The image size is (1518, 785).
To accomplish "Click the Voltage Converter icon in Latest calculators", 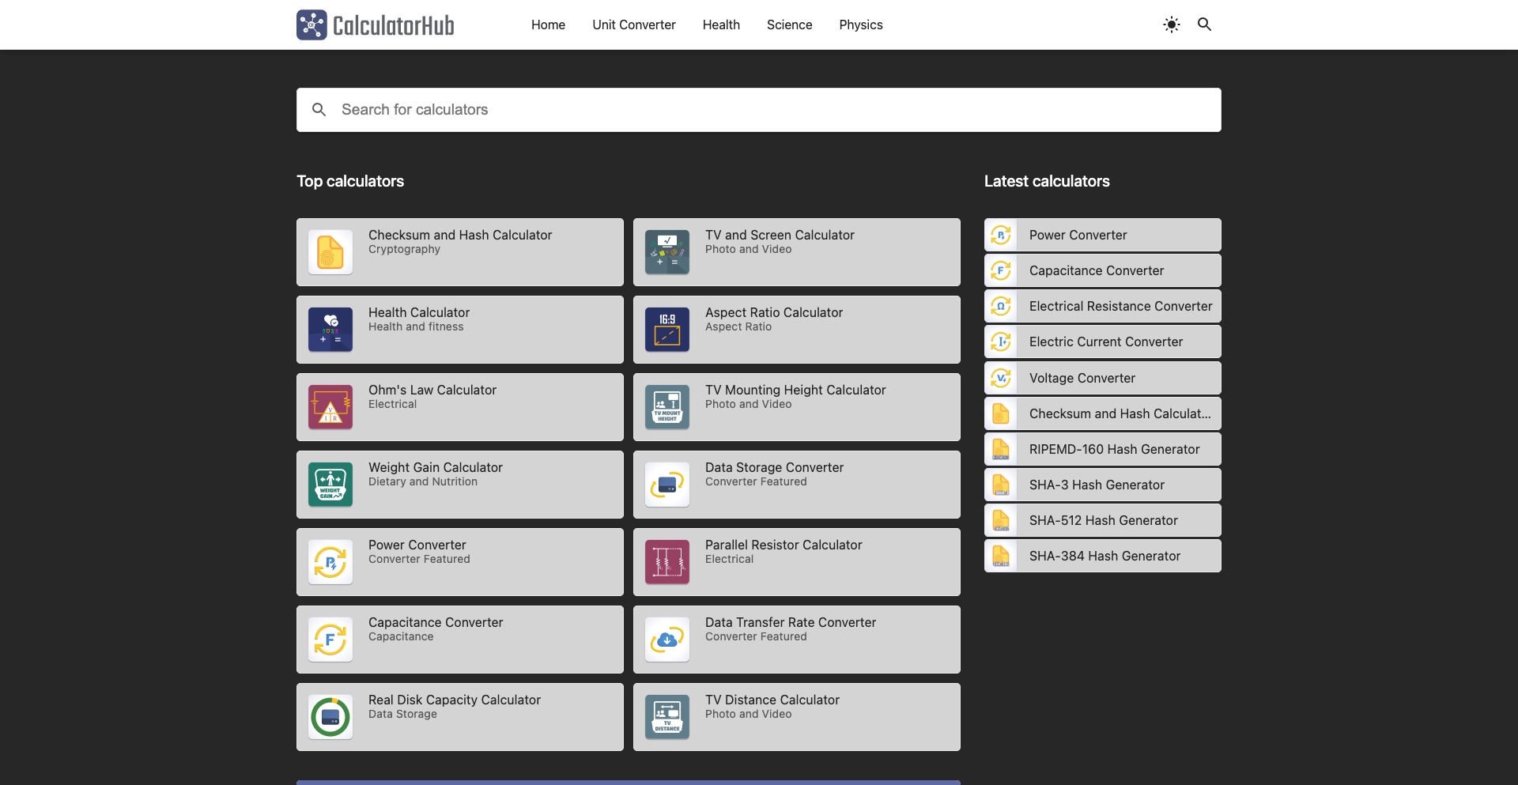I will click(1001, 378).
